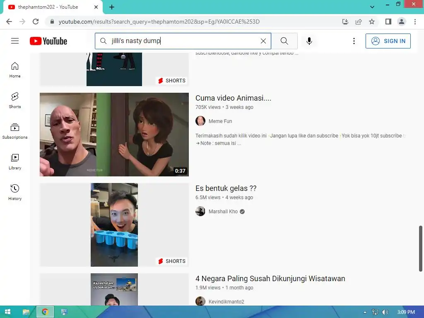The height and width of the screenshot is (318, 424).
Task: Click Kevindikmanto2 channel avatar
Action: [x=200, y=301]
